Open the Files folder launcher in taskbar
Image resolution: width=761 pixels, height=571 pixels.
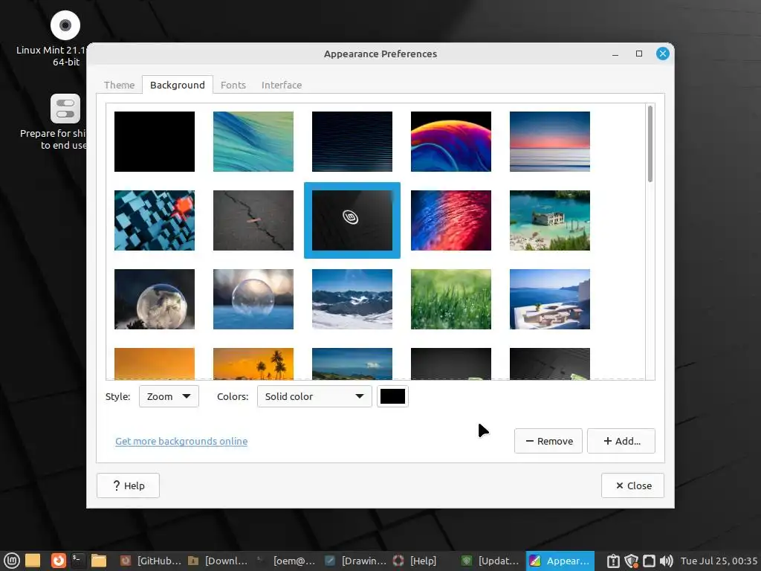99,561
